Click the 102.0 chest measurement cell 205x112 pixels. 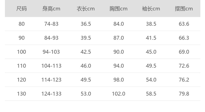(119, 94)
